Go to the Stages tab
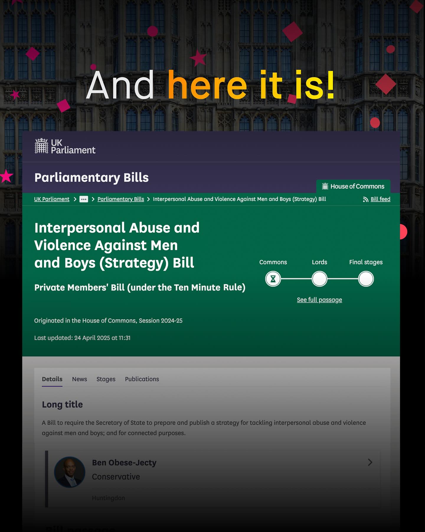Image resolution: width=425 pixels, height=532 pixels. click(x=106, y=379)
